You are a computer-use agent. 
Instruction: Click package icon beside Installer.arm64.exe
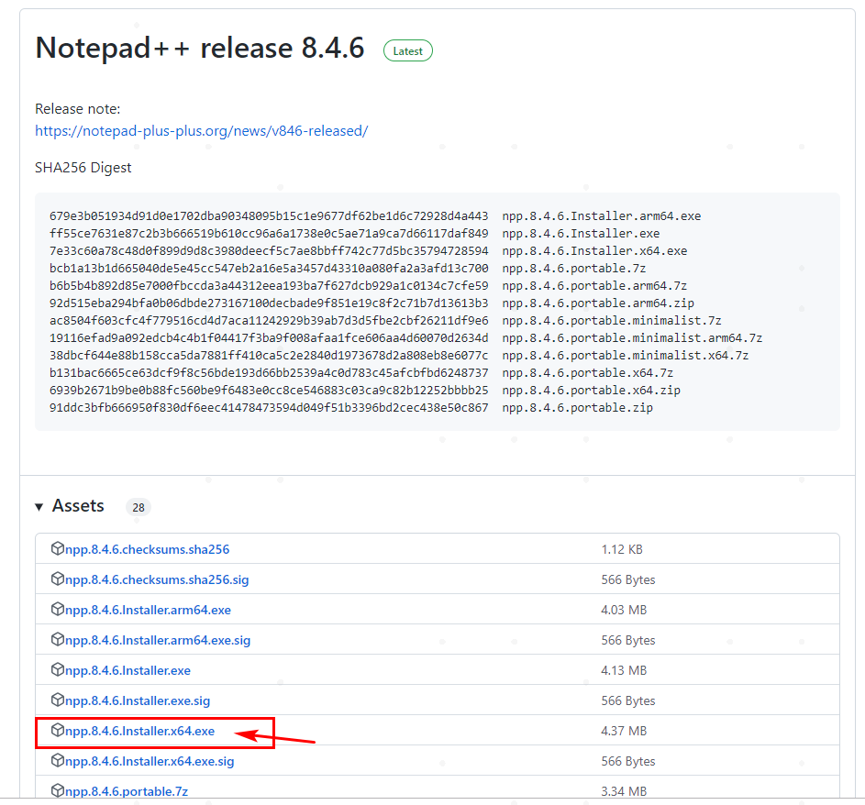(58, 610)
